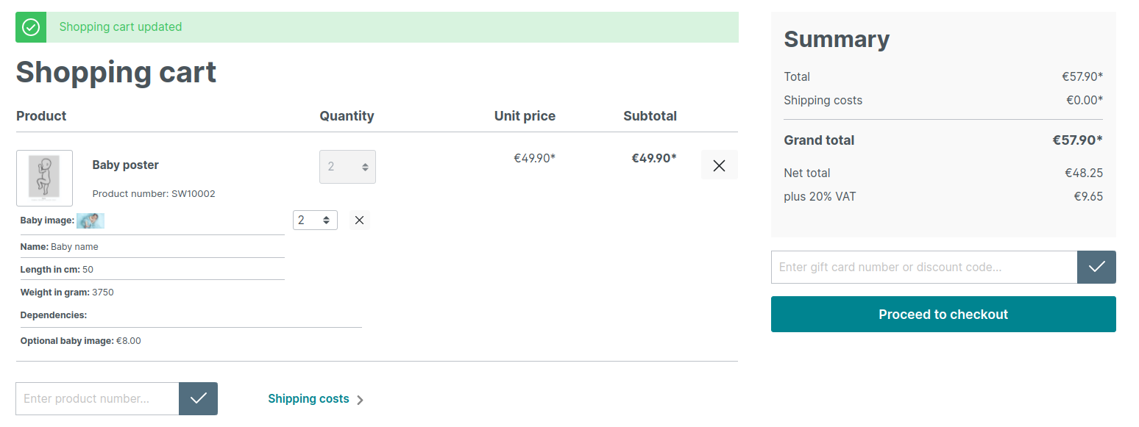Click the chevron beside Shipping costs
This screenshot has width=1139, height=427.
(x=360, y=400)
